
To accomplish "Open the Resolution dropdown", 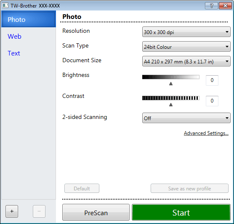I will [x=186, y=32].
